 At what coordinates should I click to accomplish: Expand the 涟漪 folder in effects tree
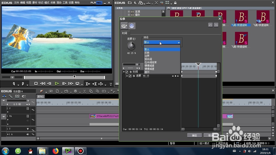(x=129, y=12)
